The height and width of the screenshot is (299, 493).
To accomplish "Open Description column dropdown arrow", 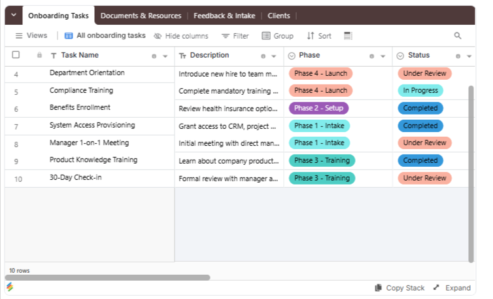I will pyautogui.click(x=273, y=56).
